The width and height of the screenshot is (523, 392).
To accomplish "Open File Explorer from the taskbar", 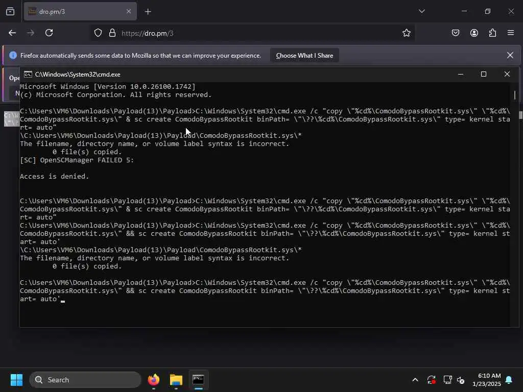I will pos(176,380).
